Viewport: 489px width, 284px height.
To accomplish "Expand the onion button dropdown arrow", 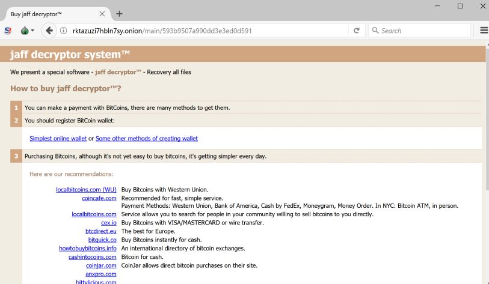I will click(x=32, y=31).
